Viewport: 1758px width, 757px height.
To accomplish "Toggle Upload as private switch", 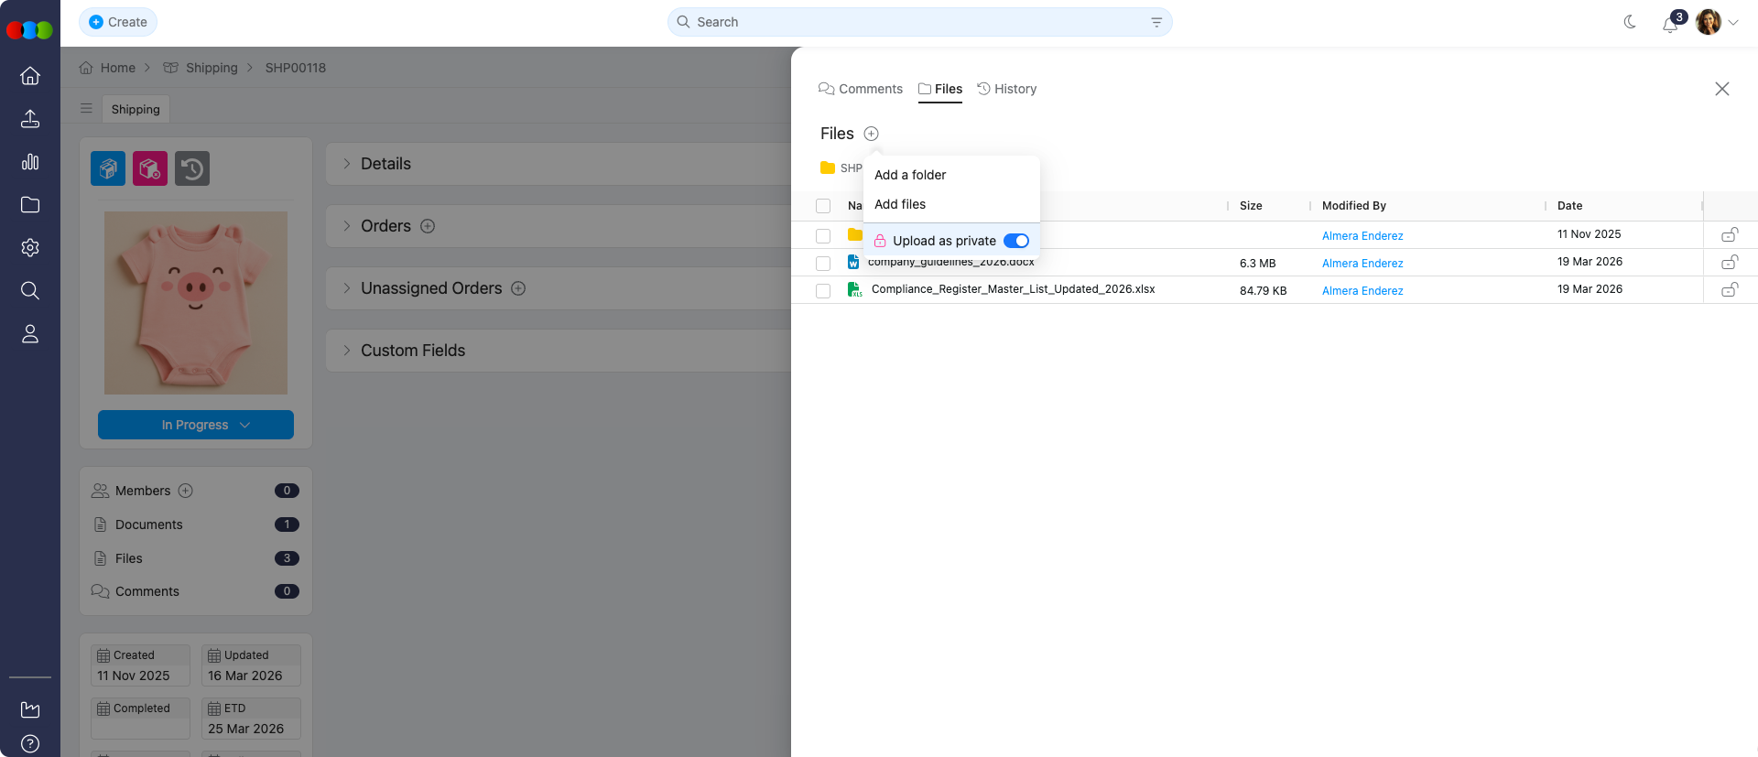I will point(1016,241).
